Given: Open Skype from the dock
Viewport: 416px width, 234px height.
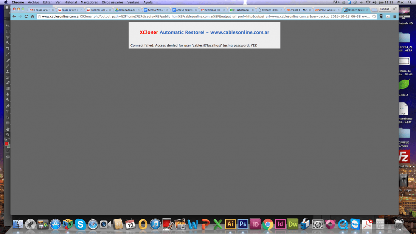Looking at the screenshot, I should tap(80, 224).
